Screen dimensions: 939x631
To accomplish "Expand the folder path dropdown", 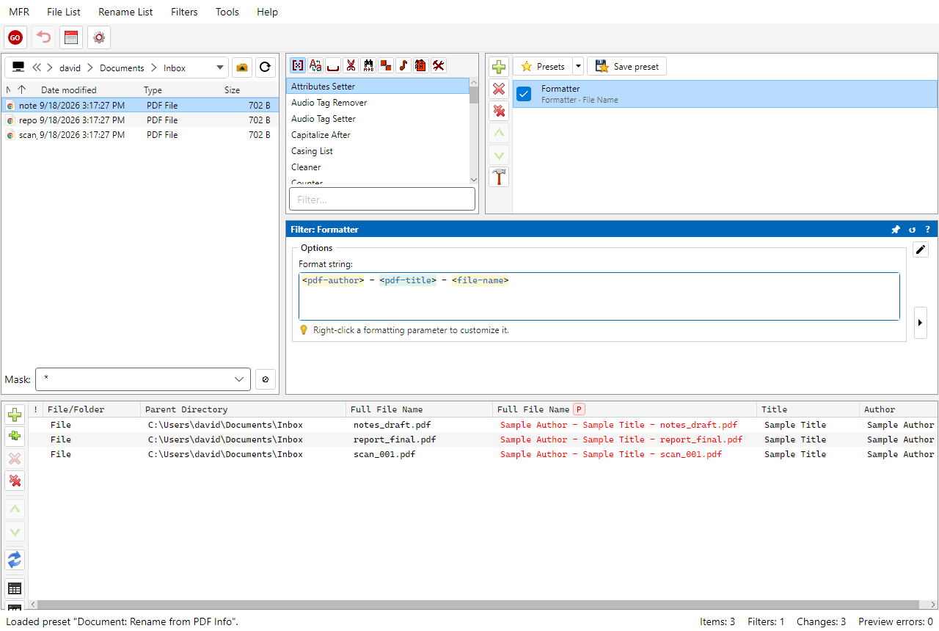I will pyautogui.click(x=220, y=68).
